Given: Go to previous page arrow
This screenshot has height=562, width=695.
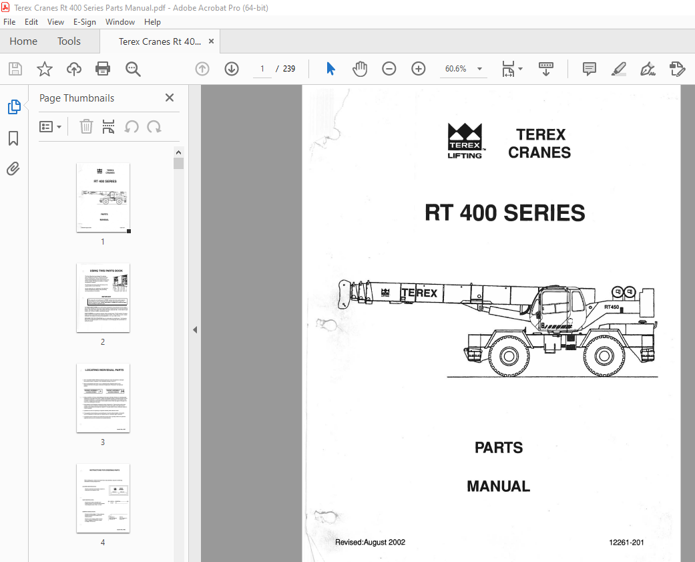Looking at the screenshot, I should (x=202, y=69).
